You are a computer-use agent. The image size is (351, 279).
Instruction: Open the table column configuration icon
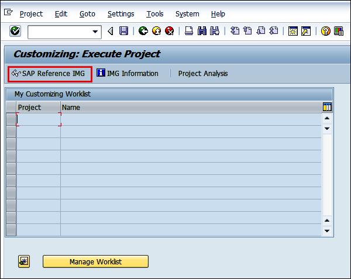(327, 107)
